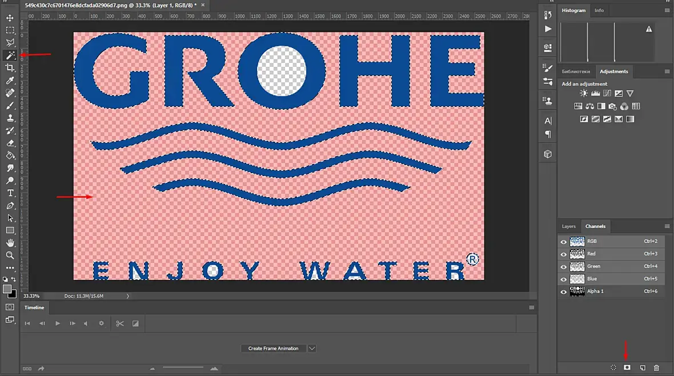The height and width of the screenshot is (376, 674).
Task: Select the Path Selection tool
Action: tap(10, 218)
